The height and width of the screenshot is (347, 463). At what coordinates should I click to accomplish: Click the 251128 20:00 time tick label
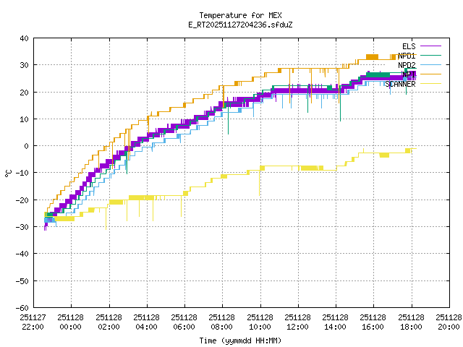[x=449, y=321]
